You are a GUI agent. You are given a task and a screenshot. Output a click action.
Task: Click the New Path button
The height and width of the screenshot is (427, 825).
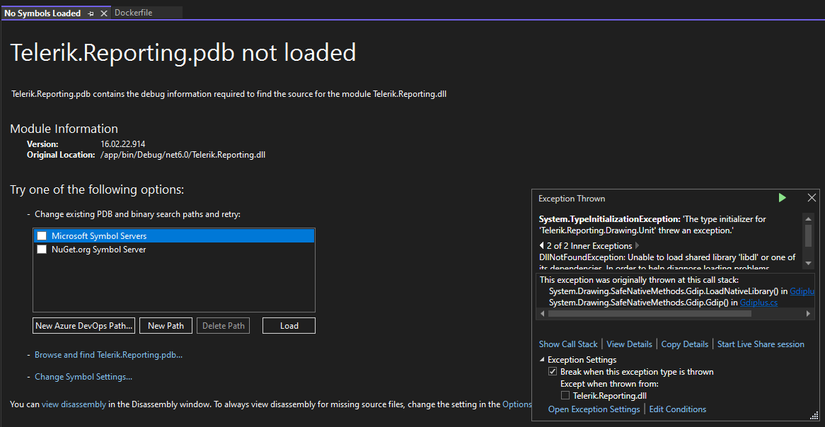[x=166, y=325]
